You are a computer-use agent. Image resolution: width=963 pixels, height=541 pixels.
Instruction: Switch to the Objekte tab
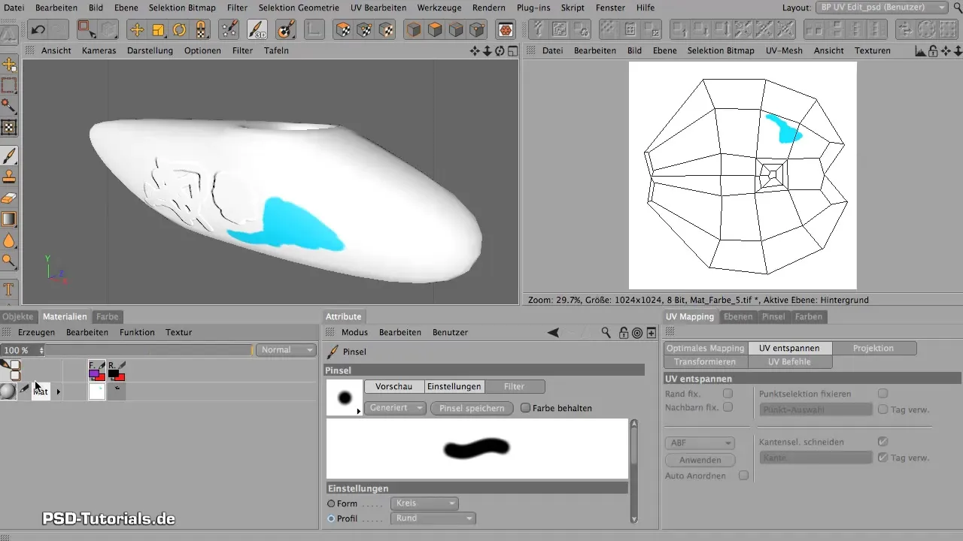[x=18, y=316]
